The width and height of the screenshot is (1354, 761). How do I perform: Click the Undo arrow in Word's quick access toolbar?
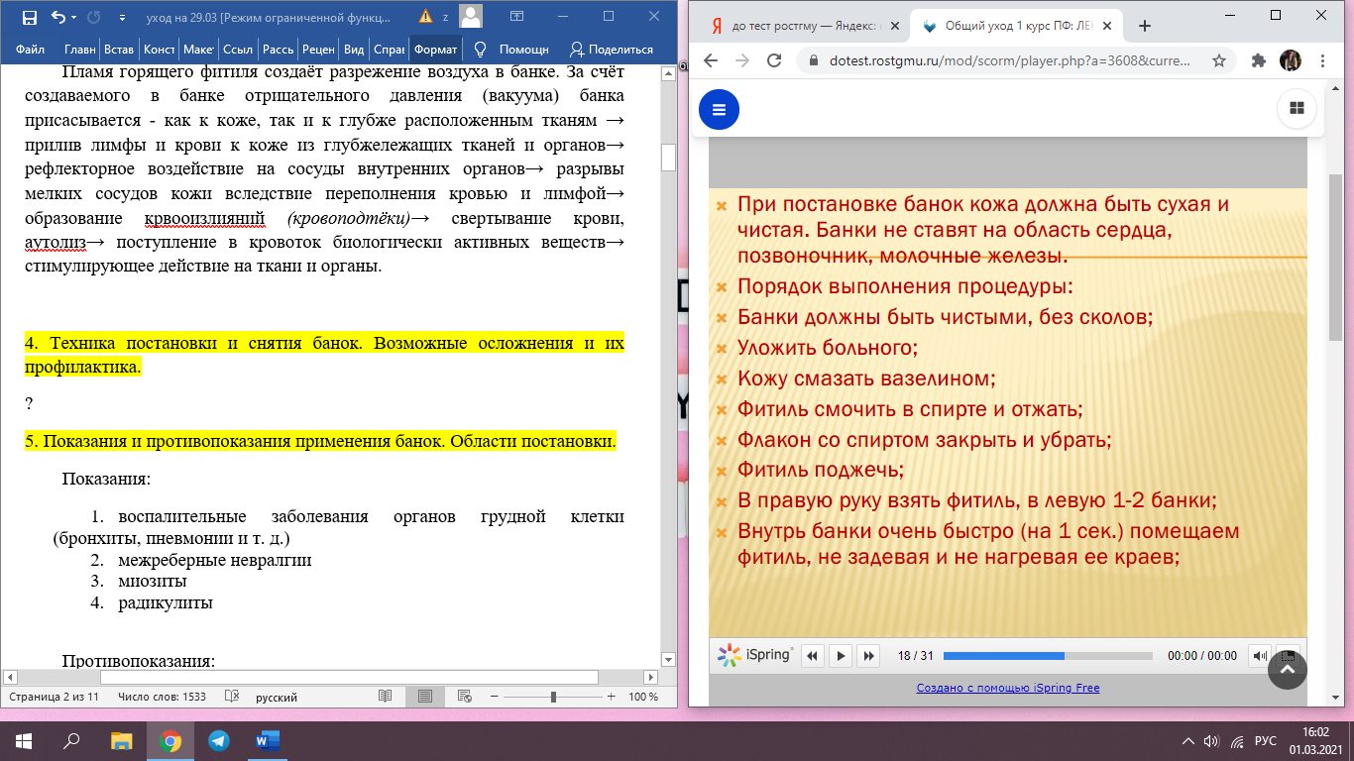(57, 17)
